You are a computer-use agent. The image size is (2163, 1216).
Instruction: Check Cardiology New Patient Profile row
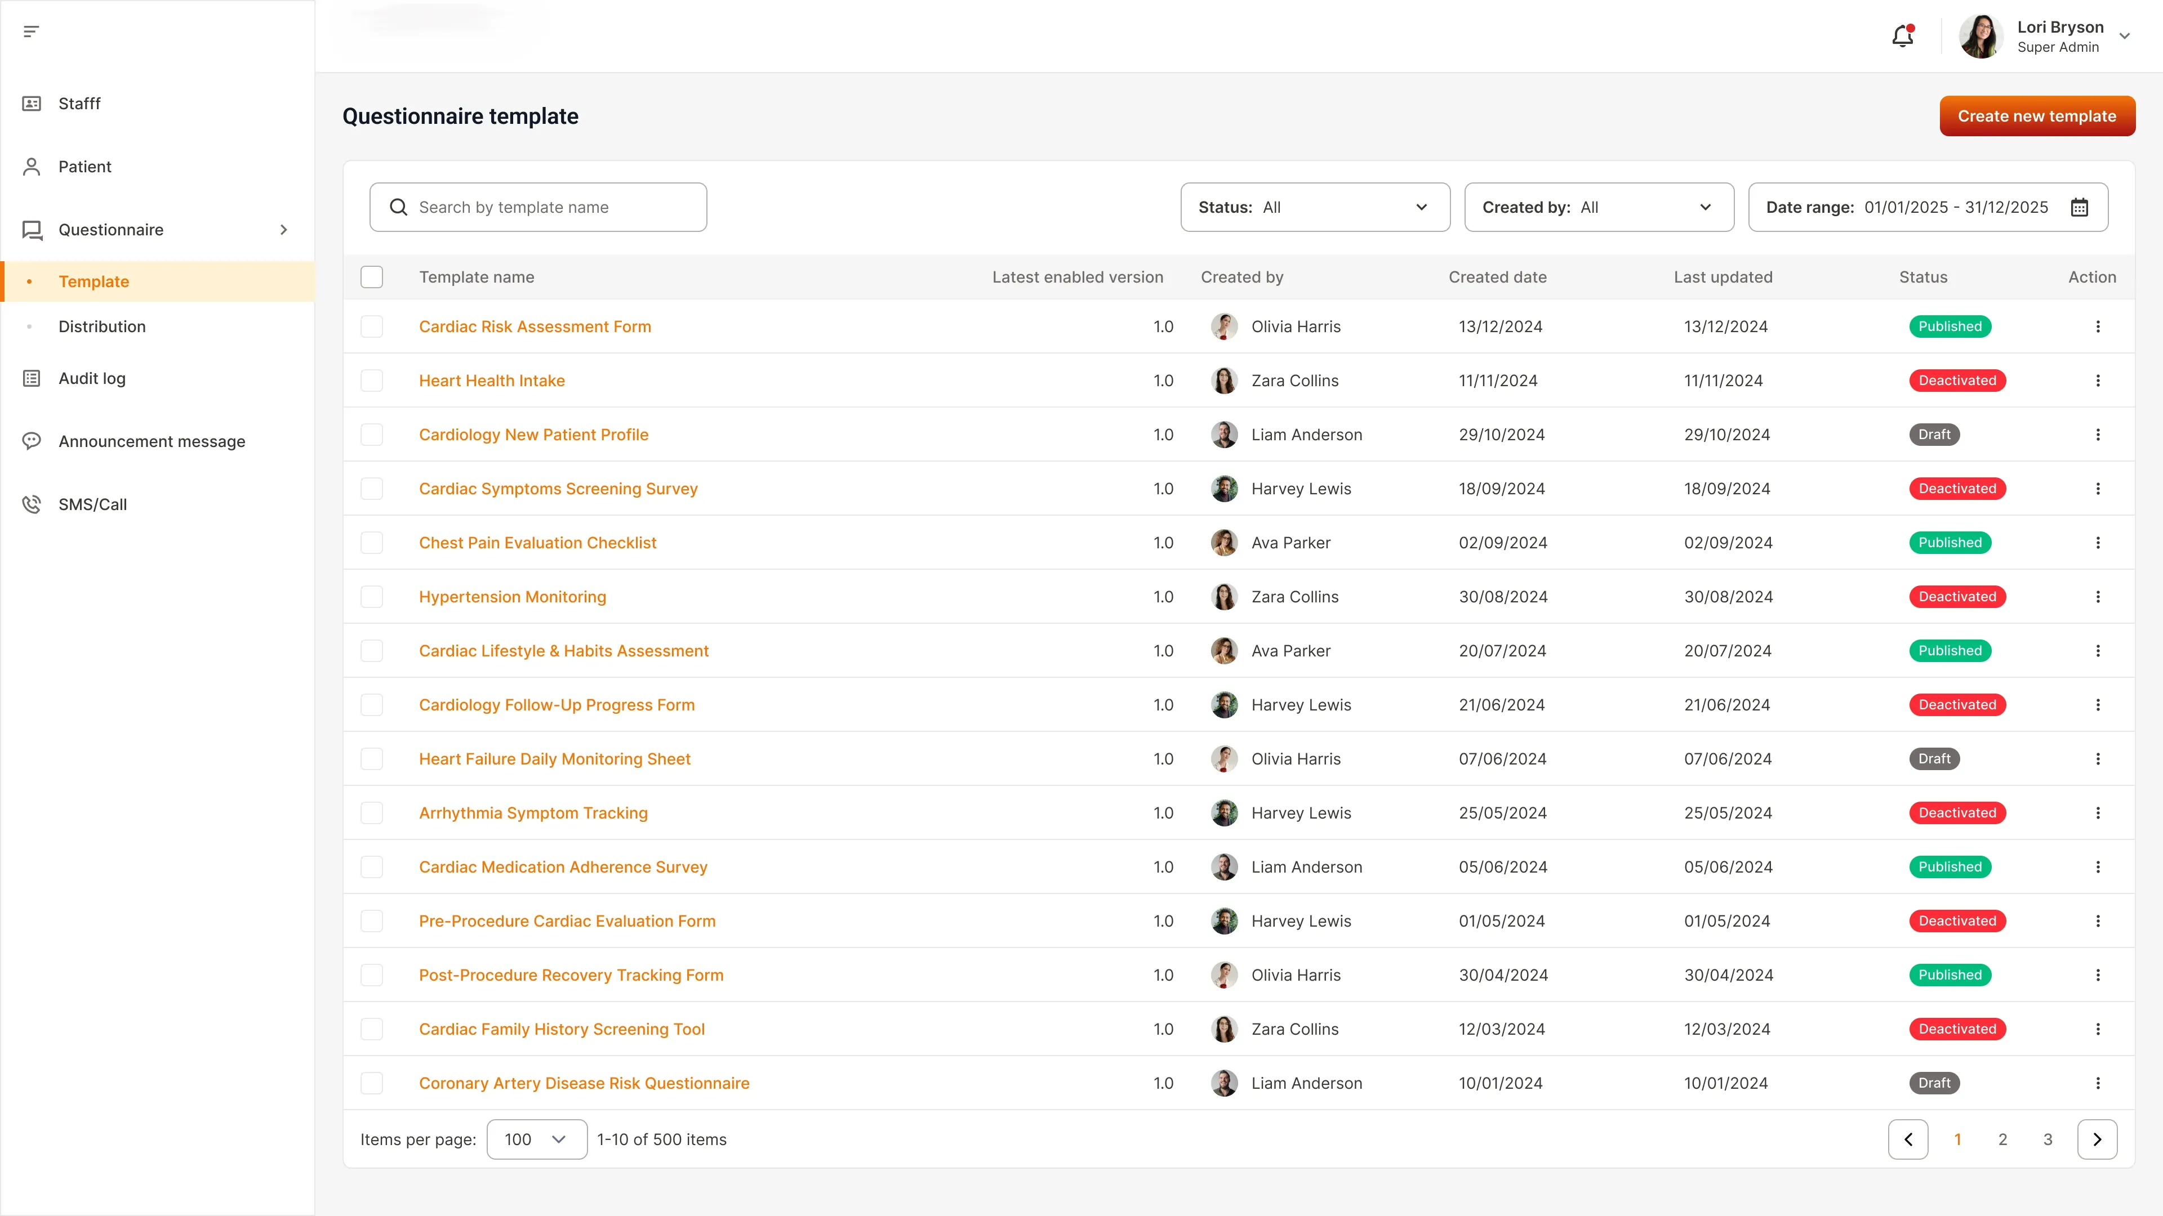(372, 435)
